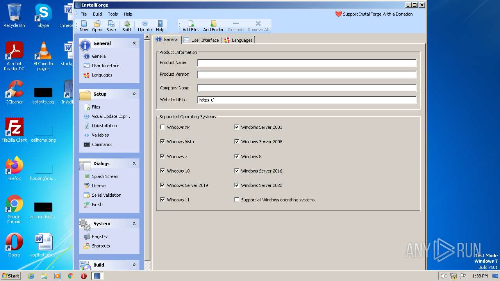Toggle Windows Server 2003 checkbox

click(237, 127)
